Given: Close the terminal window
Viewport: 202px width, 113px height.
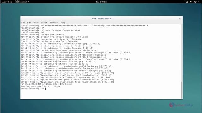Looking at the screenshot, I should (180, 18).
